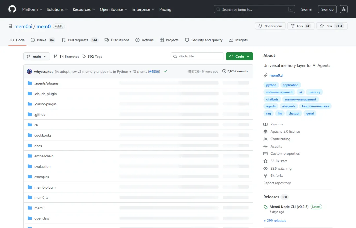Click the scales icon beside Apache-2.0 license

pos(265,131)
